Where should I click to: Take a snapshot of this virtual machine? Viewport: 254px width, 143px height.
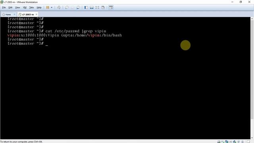[67, 8]
